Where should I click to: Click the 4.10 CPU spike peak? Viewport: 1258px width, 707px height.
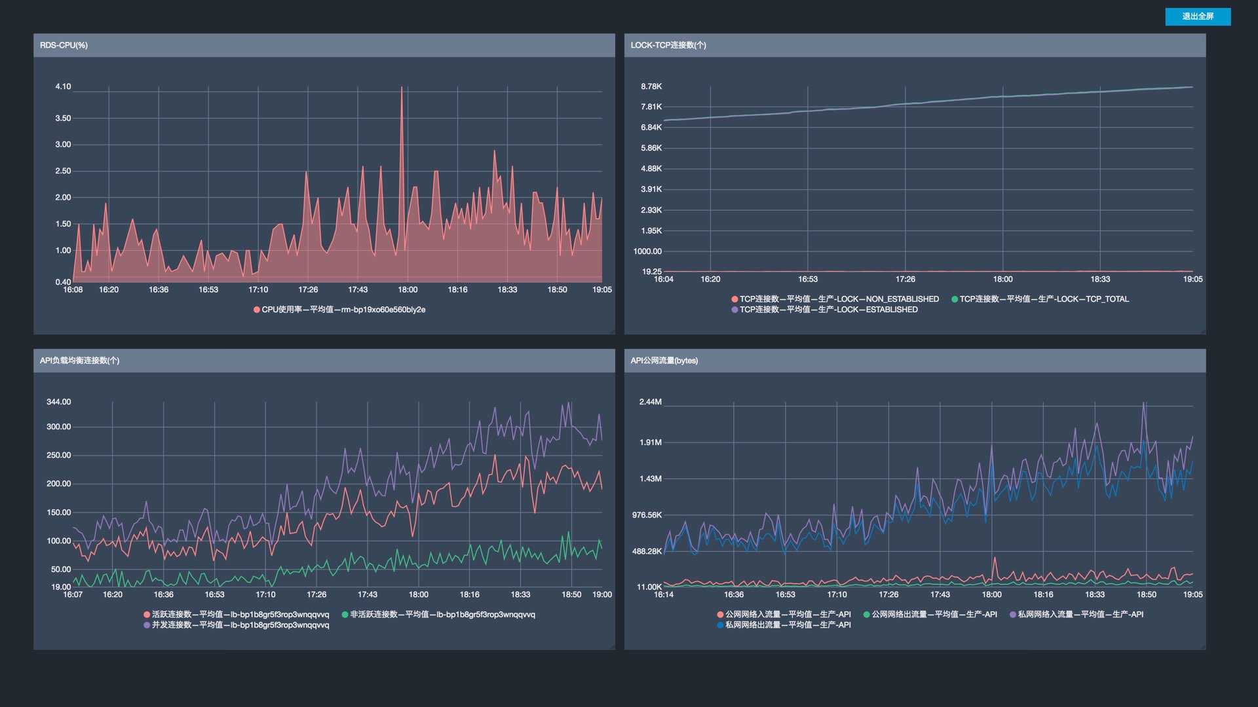point(402,87)
